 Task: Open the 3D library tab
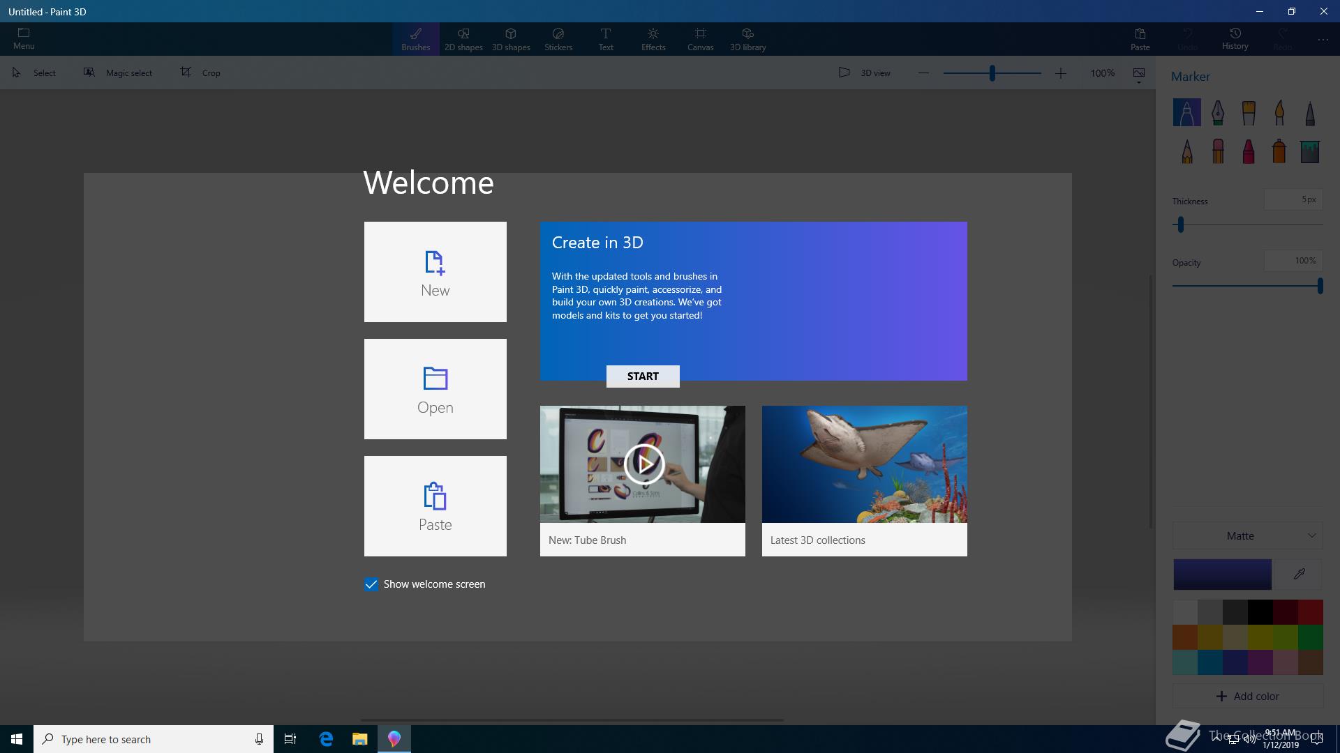coord(747,39)
